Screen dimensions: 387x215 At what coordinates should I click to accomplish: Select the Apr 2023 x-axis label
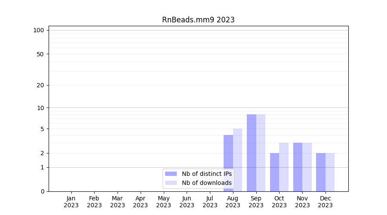[141, 202]
